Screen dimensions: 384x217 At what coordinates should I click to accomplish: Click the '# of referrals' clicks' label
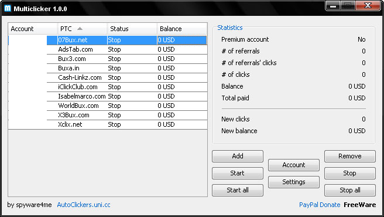249,63
